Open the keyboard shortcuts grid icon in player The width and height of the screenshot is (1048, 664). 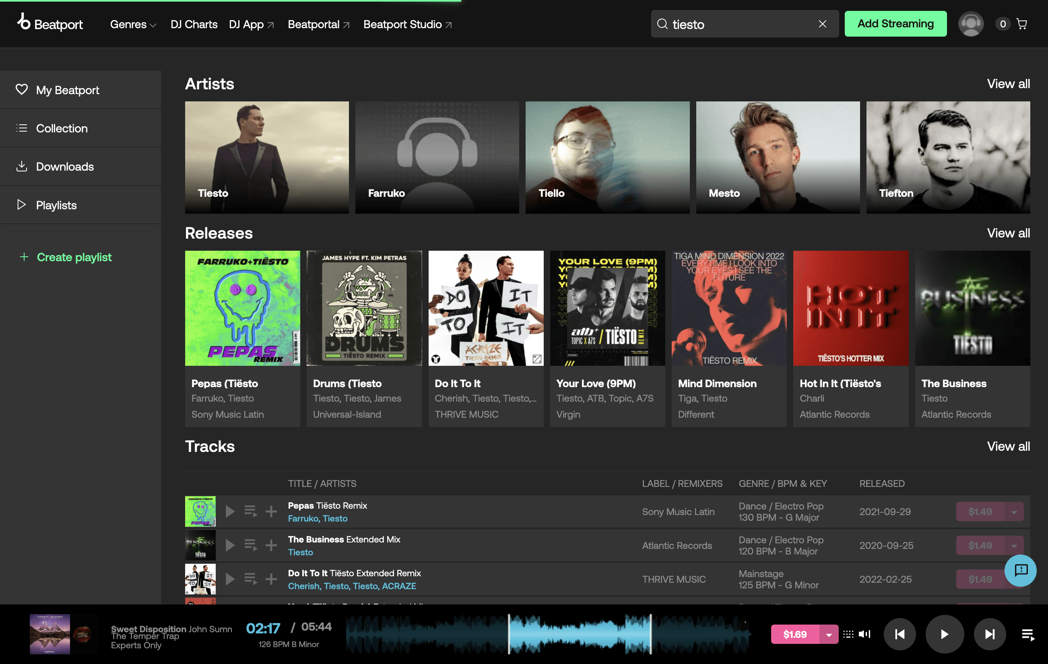point(848,634)
